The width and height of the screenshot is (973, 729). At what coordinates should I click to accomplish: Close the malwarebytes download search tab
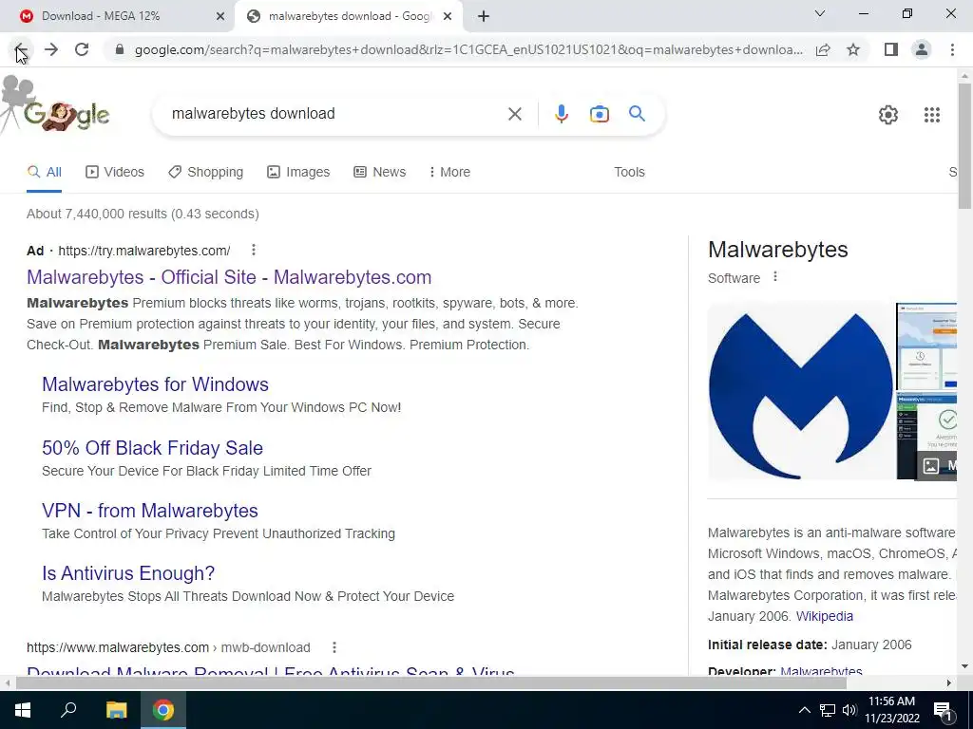pyautogui.click(x=448, y=17)
